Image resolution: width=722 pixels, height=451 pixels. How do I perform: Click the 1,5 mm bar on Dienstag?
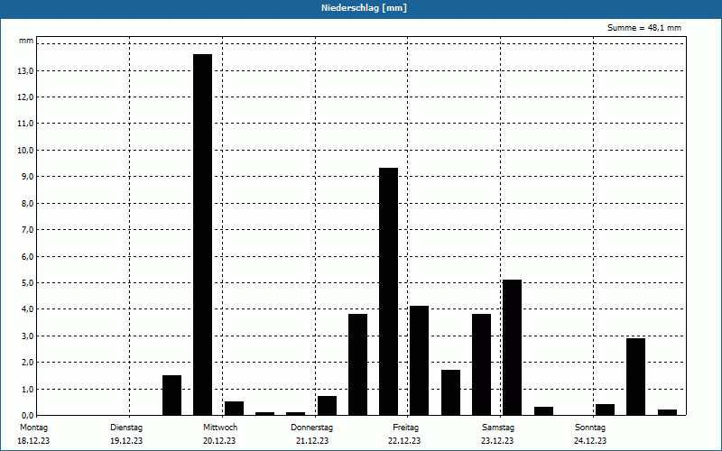tap(172, 395)
